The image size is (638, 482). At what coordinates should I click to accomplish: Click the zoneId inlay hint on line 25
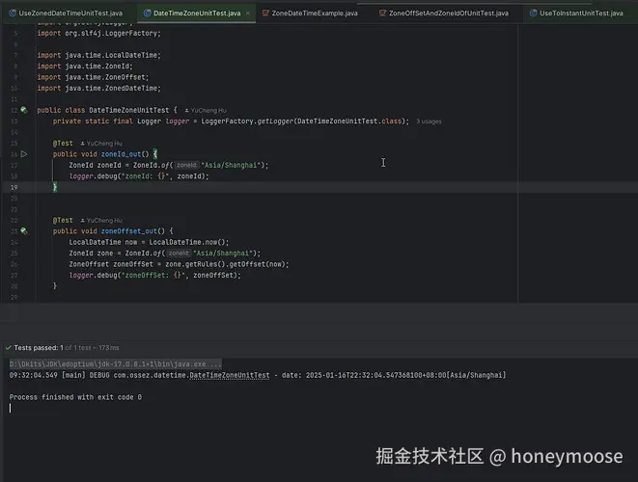pyautogui.click(x=179, y=254)
